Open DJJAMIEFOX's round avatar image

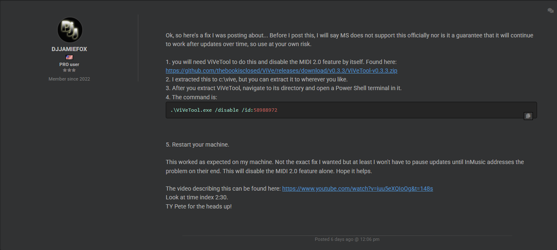coord(69,30)
